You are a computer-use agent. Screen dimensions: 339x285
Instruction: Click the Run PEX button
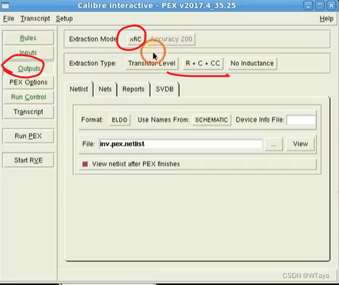coord(28,136)
